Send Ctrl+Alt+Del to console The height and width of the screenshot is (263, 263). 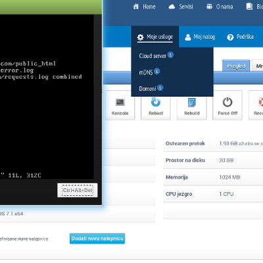click(x=78, y=190)
